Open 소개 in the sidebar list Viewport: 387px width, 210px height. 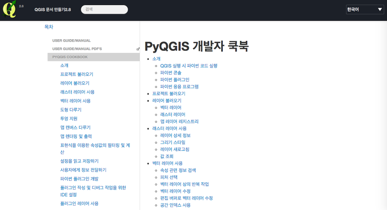click(64, 65)
